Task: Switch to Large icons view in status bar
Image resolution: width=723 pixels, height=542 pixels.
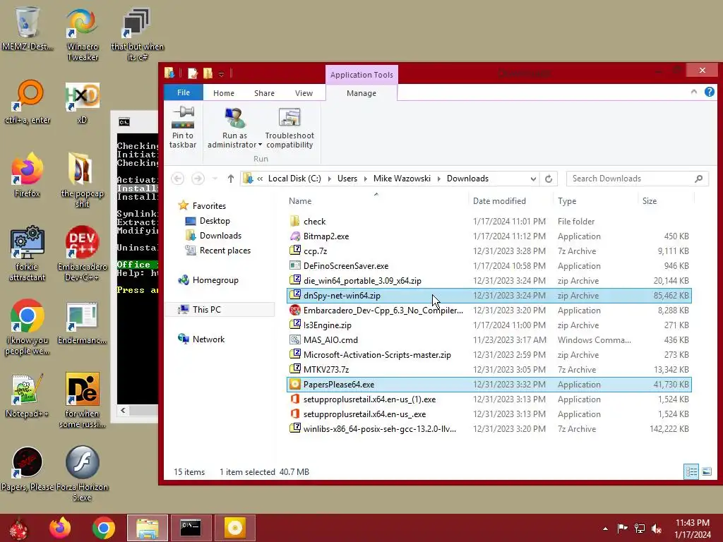Action: point(706,471)
